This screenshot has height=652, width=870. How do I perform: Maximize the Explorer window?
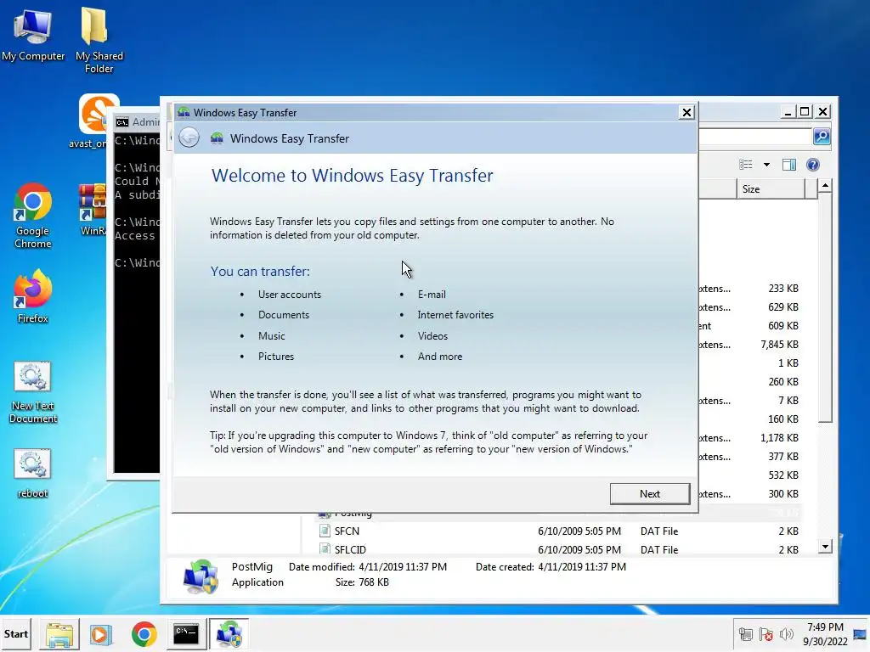tap(805, 112)
